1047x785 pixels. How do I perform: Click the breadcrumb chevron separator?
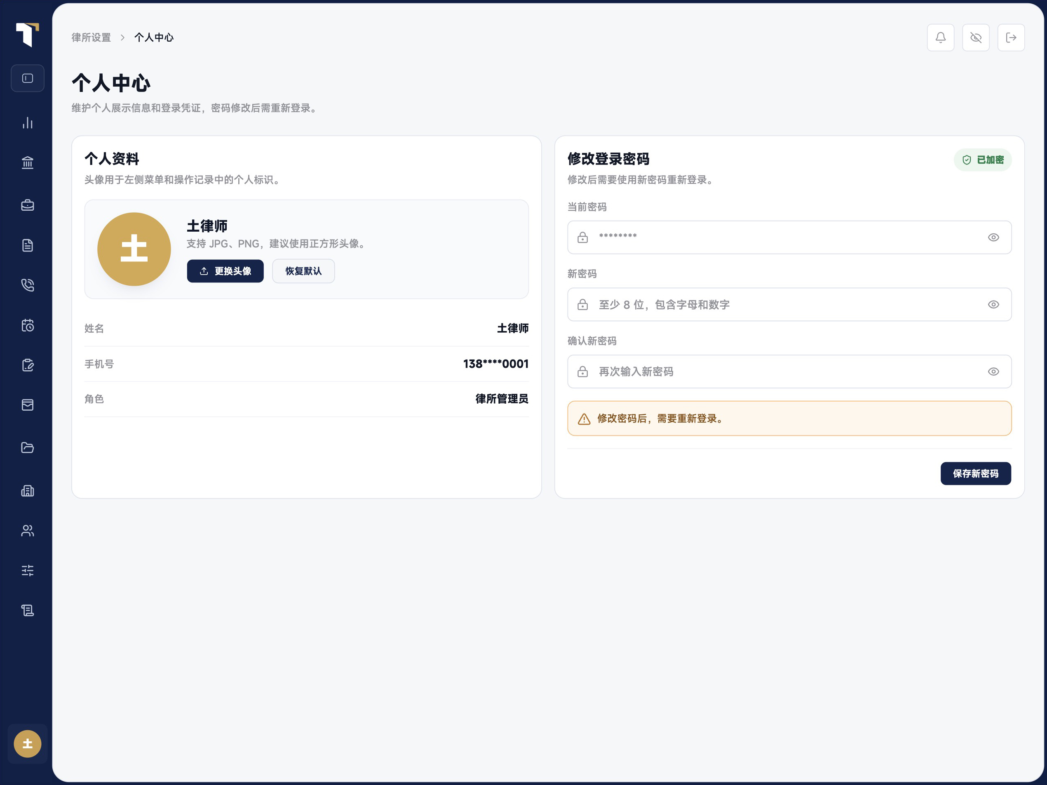pos(122,38)
